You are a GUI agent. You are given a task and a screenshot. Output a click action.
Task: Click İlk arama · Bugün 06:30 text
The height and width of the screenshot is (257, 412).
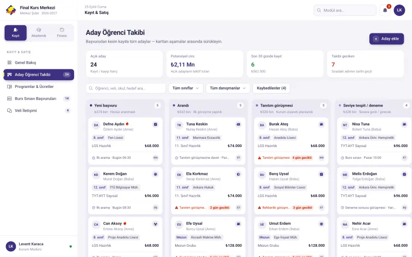click(x=113, y=158)
